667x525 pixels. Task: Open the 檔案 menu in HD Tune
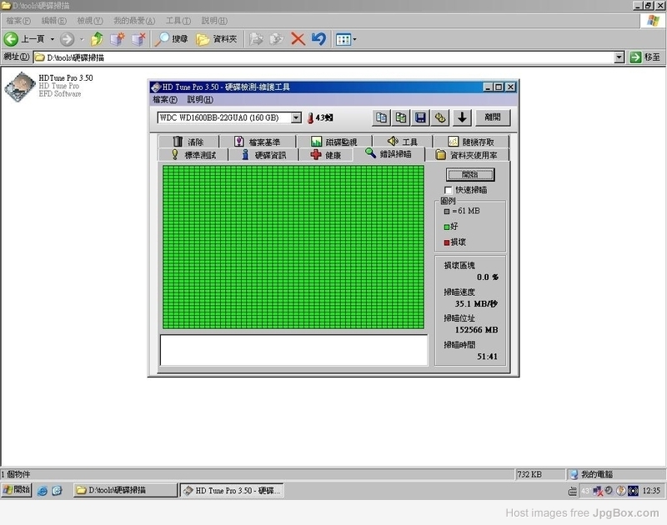coord(165,100)
